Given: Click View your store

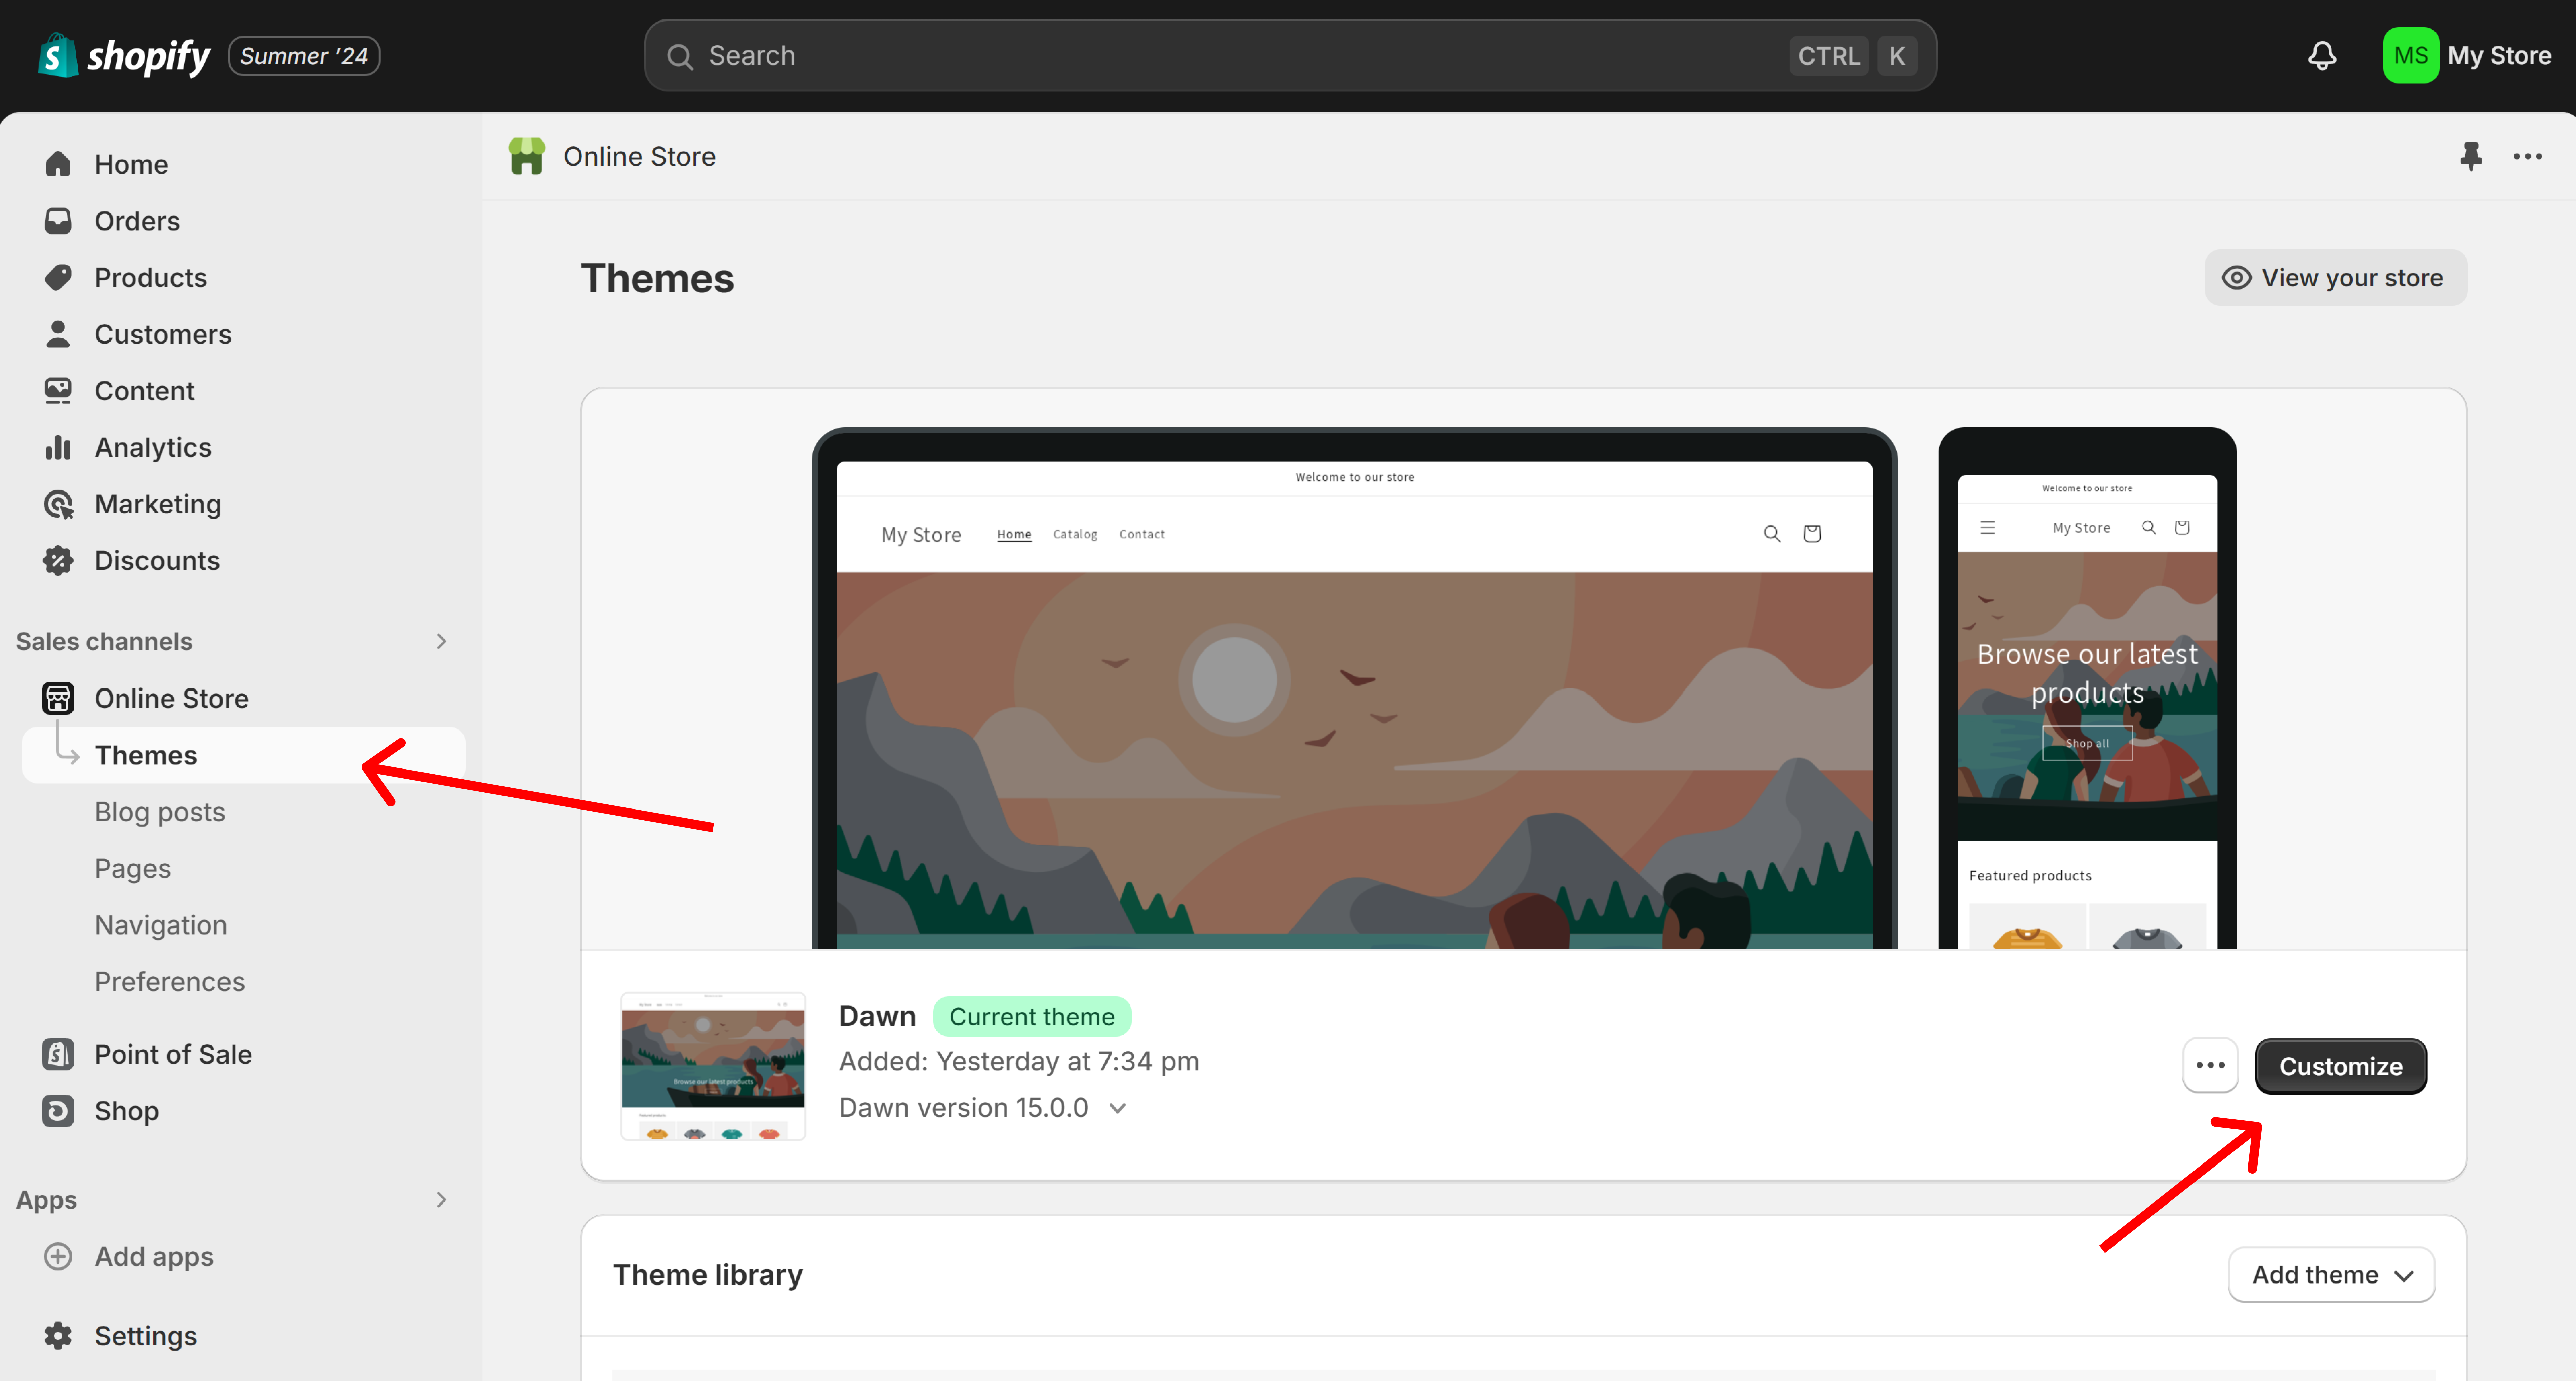Looking at the screenshot, I should 2334,277.
